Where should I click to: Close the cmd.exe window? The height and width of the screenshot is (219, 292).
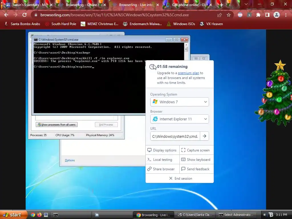(184, 39)
